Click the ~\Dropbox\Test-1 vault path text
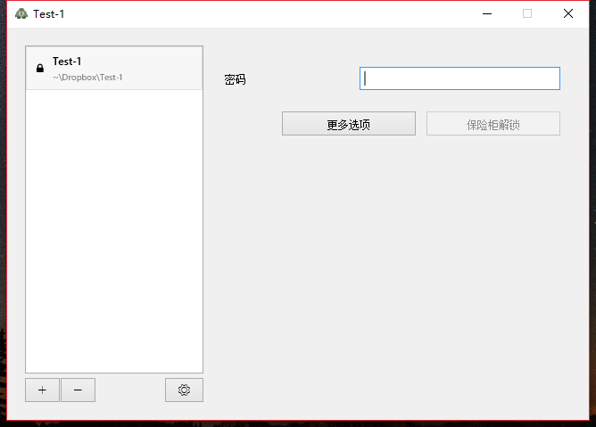The height and width of the screenshot is (427, 596). pos(87,78)
